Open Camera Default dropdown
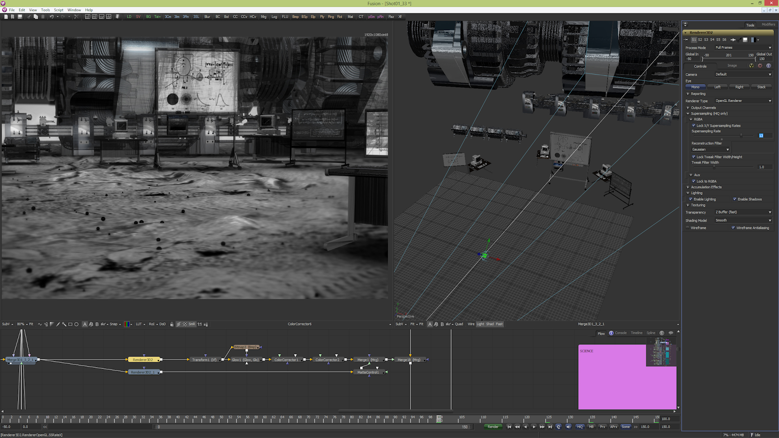Viewport: 779px width, 438px height. pyautogui.click(x=743, y=74)
